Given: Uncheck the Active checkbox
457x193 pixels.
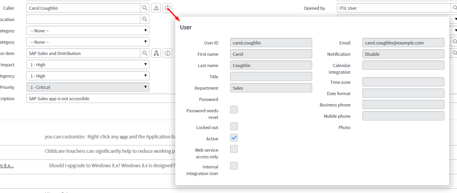Looking at the screenshot, I should coord(234,138).
